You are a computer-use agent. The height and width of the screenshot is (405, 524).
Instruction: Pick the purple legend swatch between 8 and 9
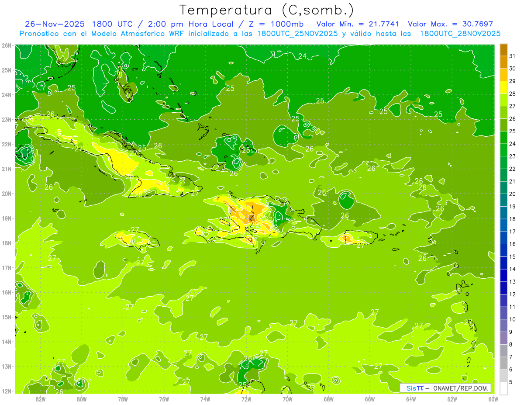pyautogui.click(x=503, y=338)
